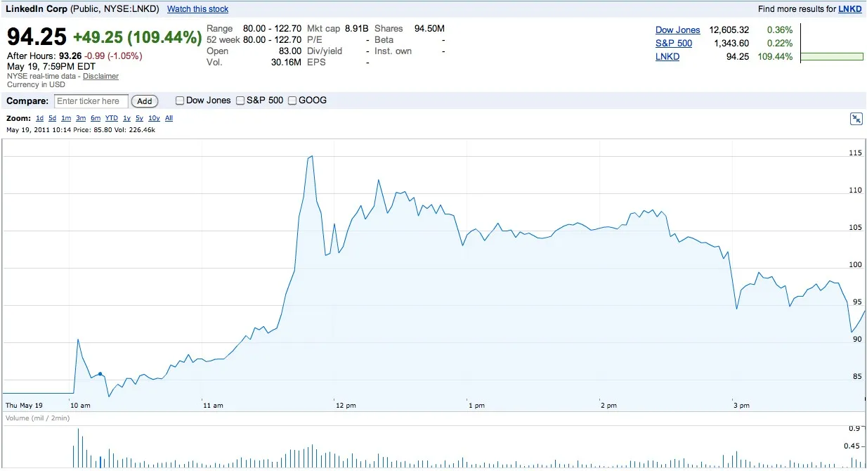
Task: Set chart zoom to All
Action: 169,118
